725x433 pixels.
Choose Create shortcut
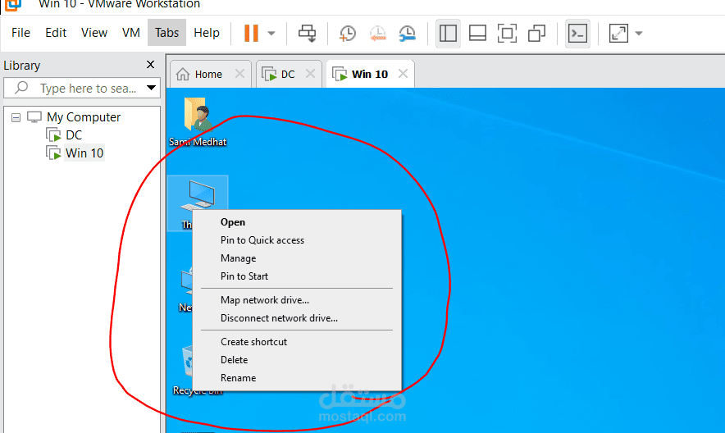(297, 341)
